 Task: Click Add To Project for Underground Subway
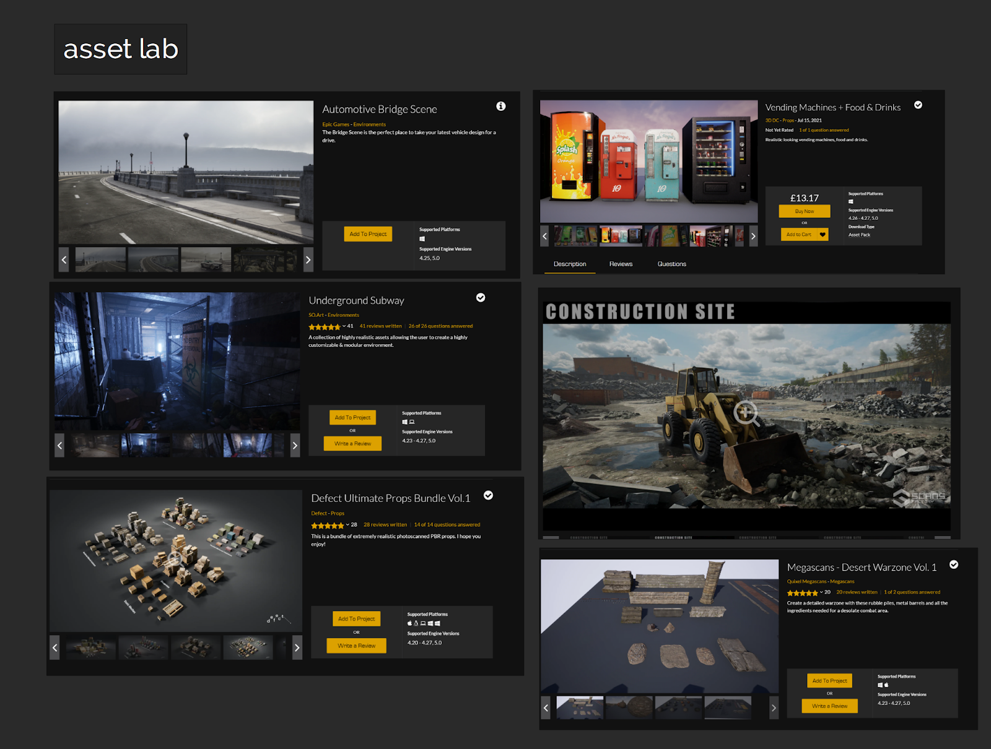tap(352, 418)
